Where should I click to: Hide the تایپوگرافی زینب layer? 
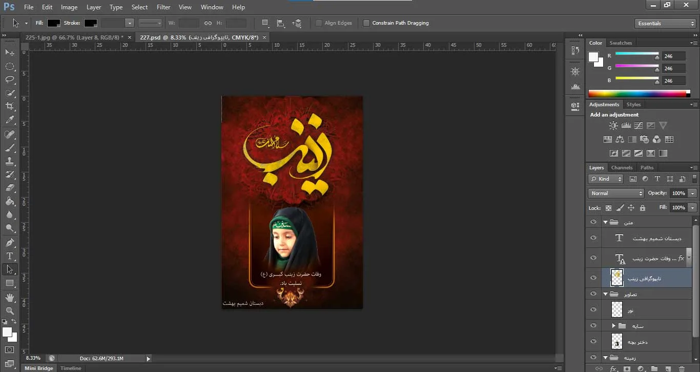click(593, 278)
